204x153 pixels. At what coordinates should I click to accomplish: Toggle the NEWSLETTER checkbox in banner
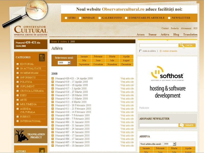pyautogui.click(x=169, y=18)
